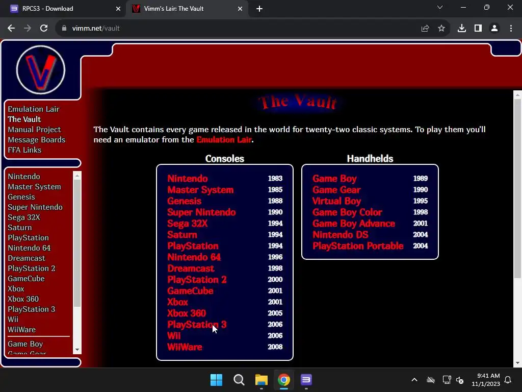Open Emulation Lair in the sidebar menu
Image resolution: width=522 pixels, height=392 pixels.
[x=34, y=109]
